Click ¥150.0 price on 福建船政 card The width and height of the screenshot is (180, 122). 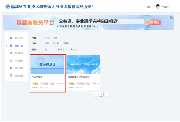click(96, 84)
